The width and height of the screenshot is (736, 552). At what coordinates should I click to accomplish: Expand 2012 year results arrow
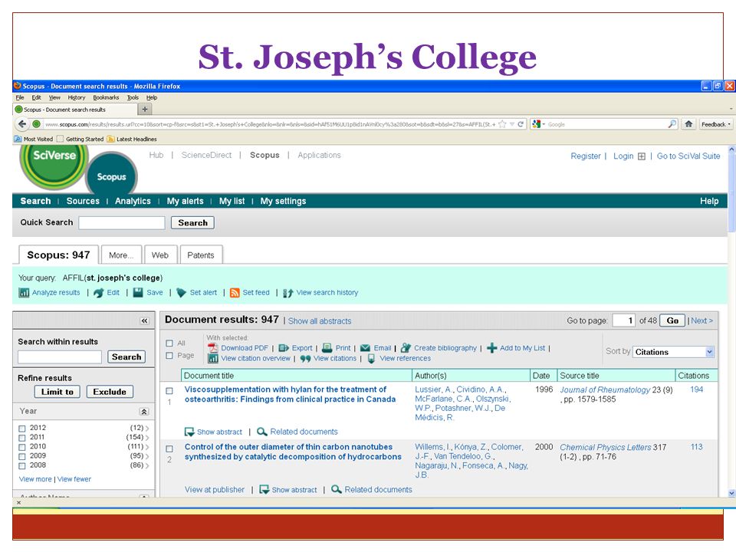pyautogui.click(x=147, y=428)
